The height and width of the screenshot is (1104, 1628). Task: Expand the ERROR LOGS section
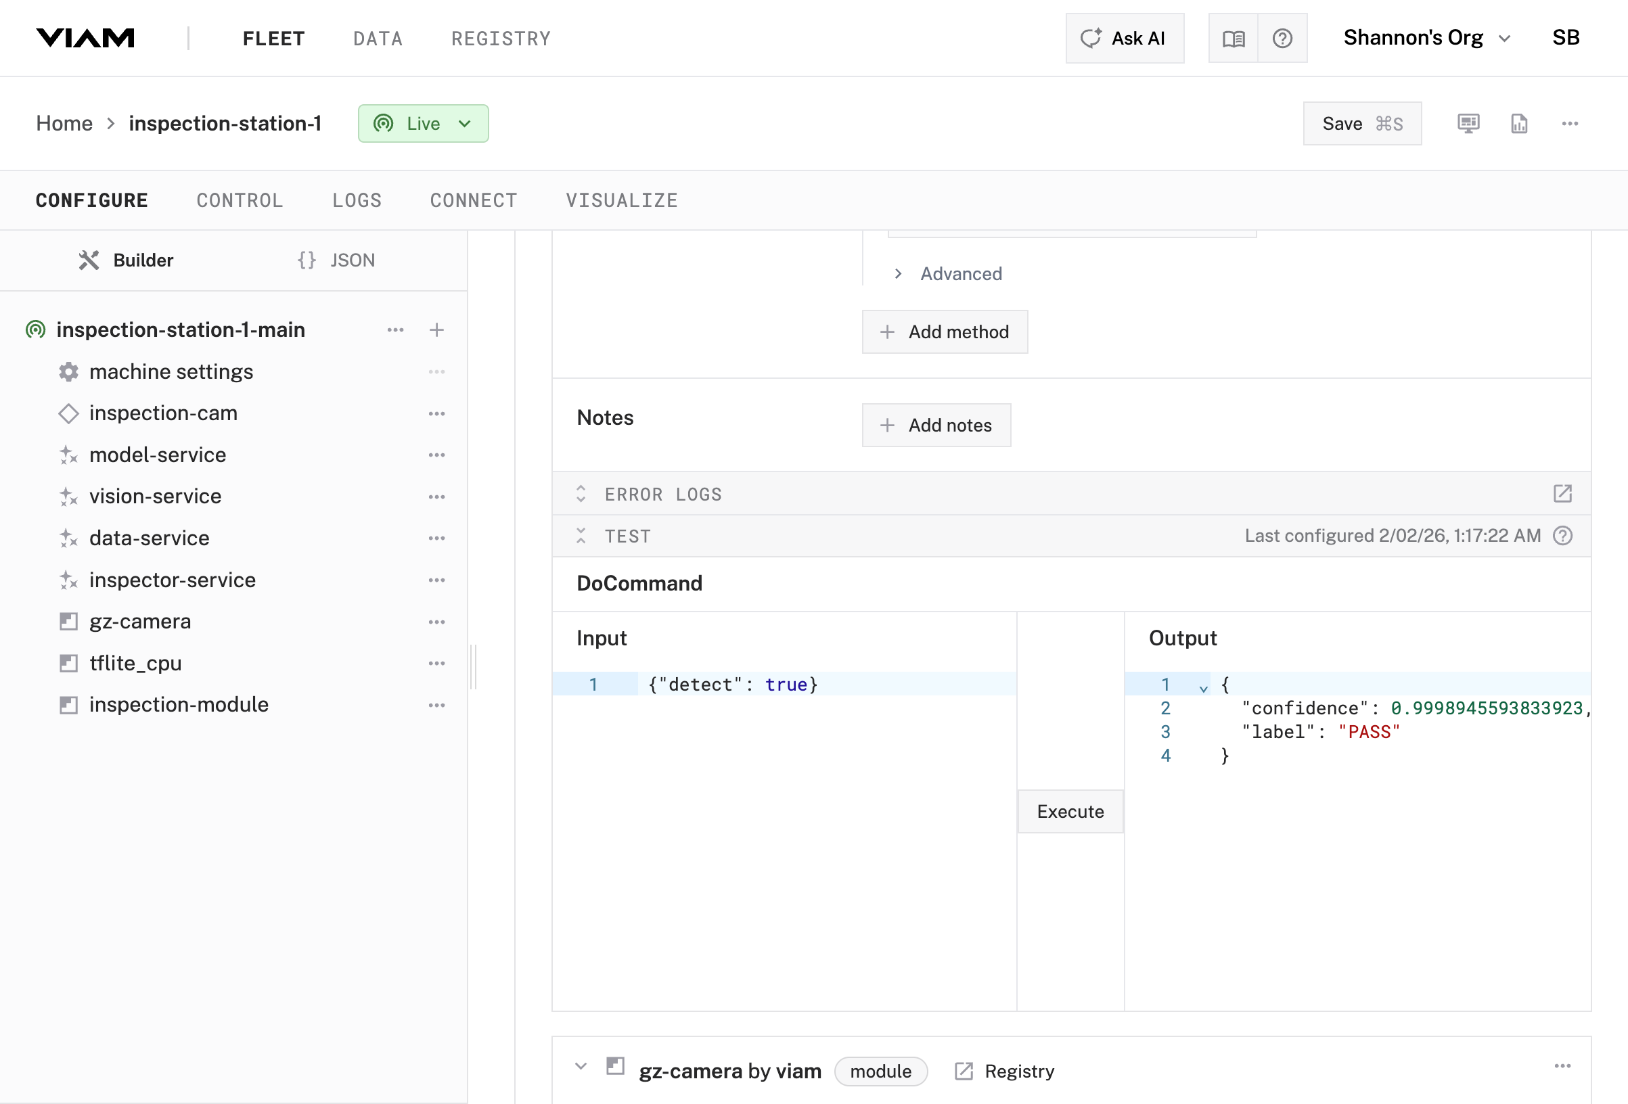pyautogui.click(x=581, y=494)
